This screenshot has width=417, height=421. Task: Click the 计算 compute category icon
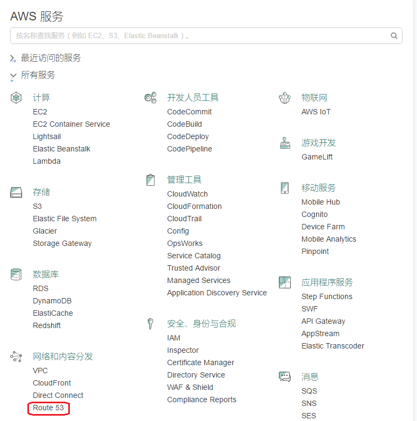pyautogui.click(x=16, y=98)
